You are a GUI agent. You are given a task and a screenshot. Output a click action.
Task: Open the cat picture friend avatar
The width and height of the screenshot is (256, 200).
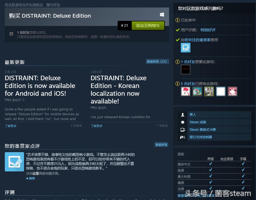pos(209,91)
